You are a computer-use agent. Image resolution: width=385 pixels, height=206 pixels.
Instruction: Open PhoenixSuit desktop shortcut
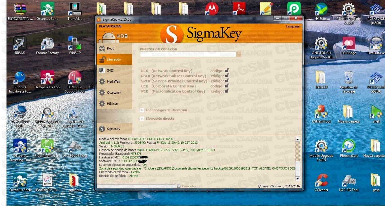(x=349, y=148)
